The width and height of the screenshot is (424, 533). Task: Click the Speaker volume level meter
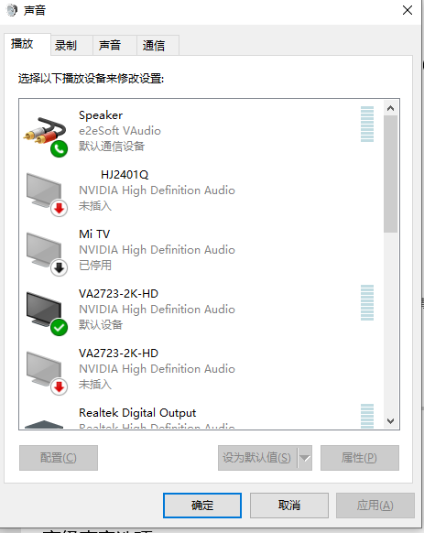(367, 124)
